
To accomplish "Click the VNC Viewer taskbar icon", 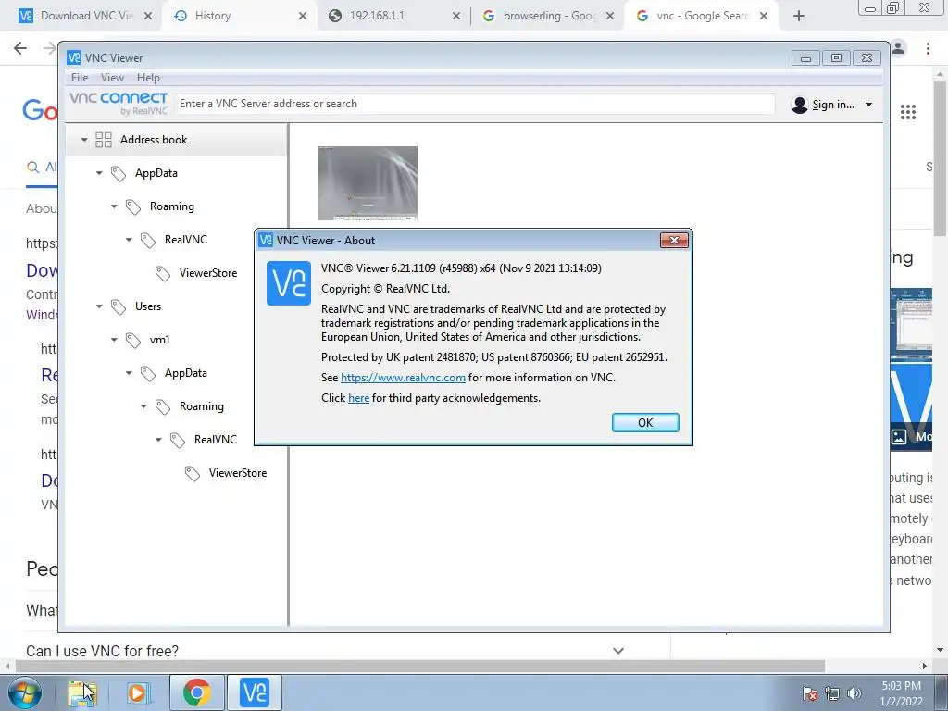I will click(255, 692).
